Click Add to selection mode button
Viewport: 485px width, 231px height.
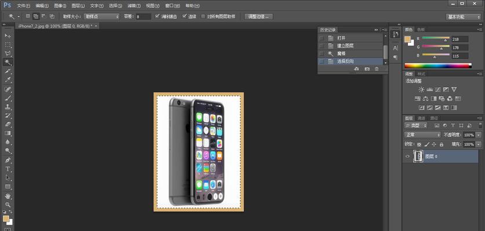[36, 16]
